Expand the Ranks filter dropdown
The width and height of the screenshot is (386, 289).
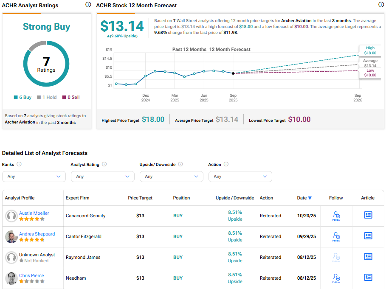34,177
